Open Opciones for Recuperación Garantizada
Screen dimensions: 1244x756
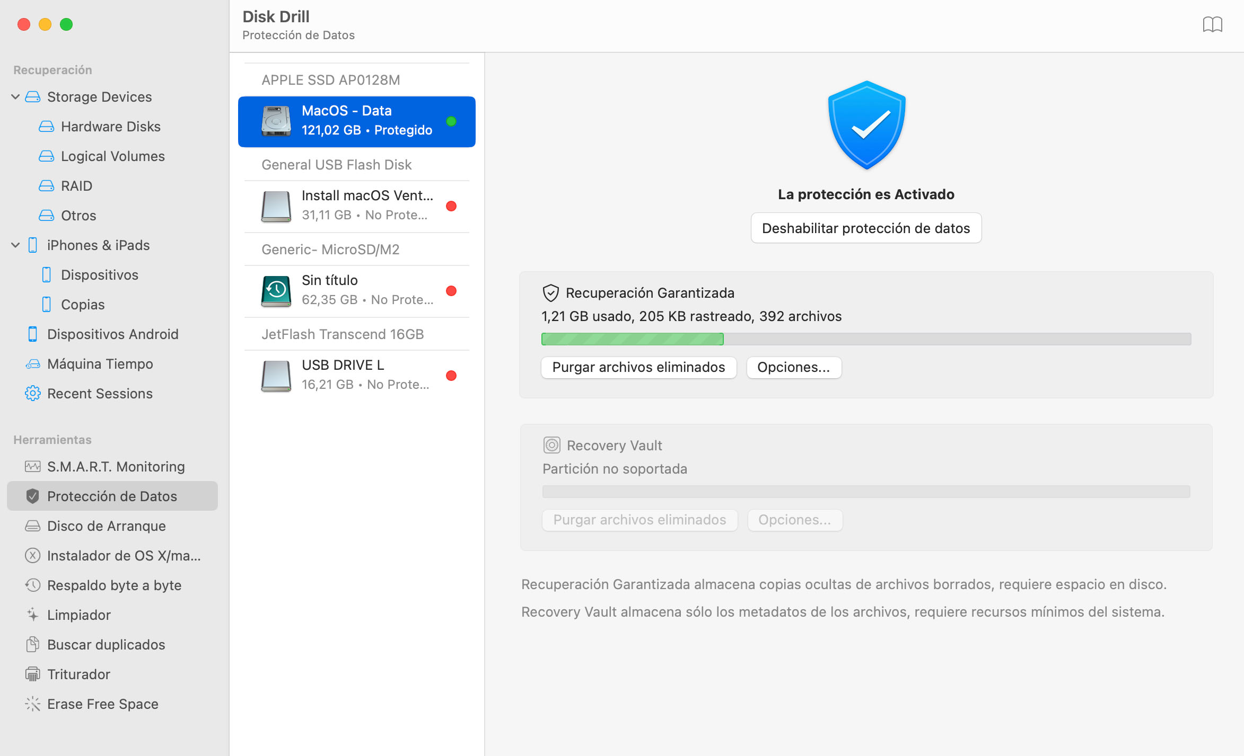click(x=793, y=367)
